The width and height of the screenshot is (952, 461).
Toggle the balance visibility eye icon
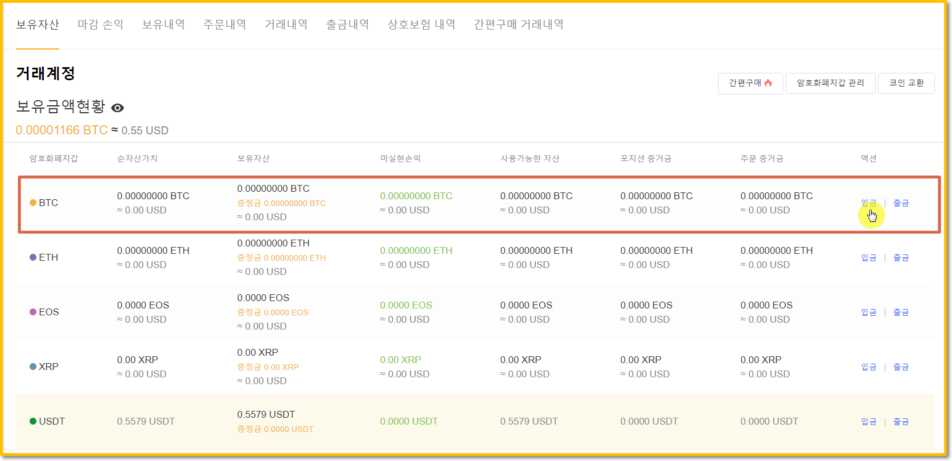[118, 108]
